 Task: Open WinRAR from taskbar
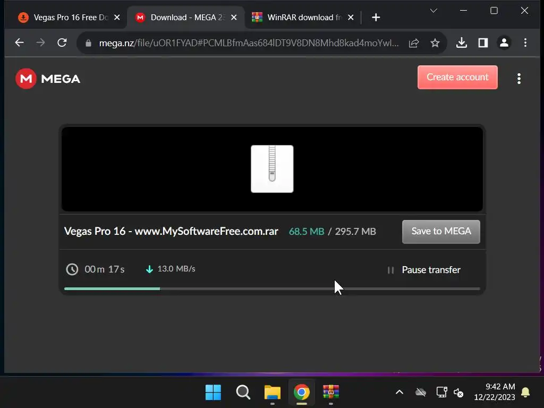coord(331,393)
